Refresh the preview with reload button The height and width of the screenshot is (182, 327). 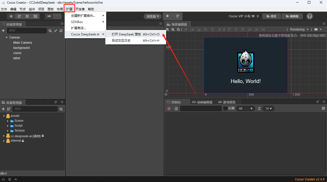(178, 16)
